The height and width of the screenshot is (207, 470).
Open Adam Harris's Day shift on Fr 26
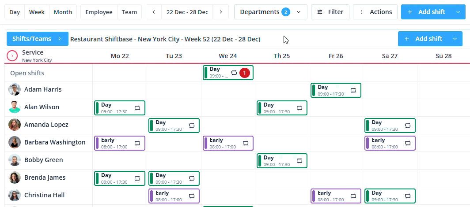pos(336,90)
